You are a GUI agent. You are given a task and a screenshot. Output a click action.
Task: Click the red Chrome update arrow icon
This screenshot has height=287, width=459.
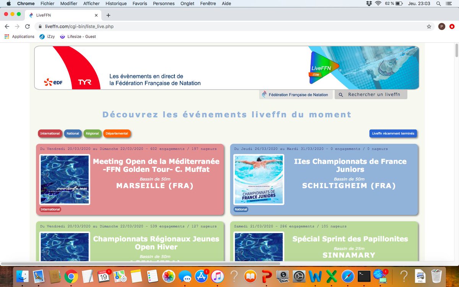452,26
